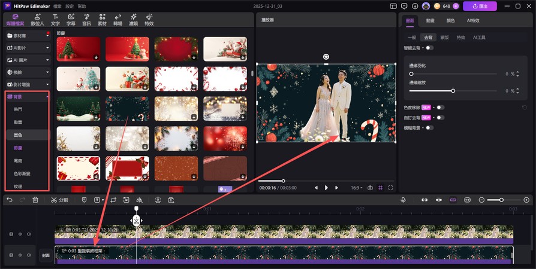This screenshot has height=269, width=536.
Task: Click the download center icon in the title bar
Action: click(x=415, y=6)
